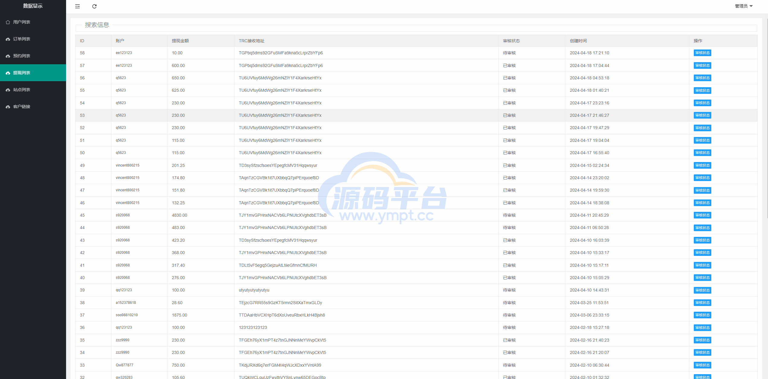Click account a152378618 in row 38
This screenshot has height=379, width=768.
pyautogui.click(x=126, y=303)
